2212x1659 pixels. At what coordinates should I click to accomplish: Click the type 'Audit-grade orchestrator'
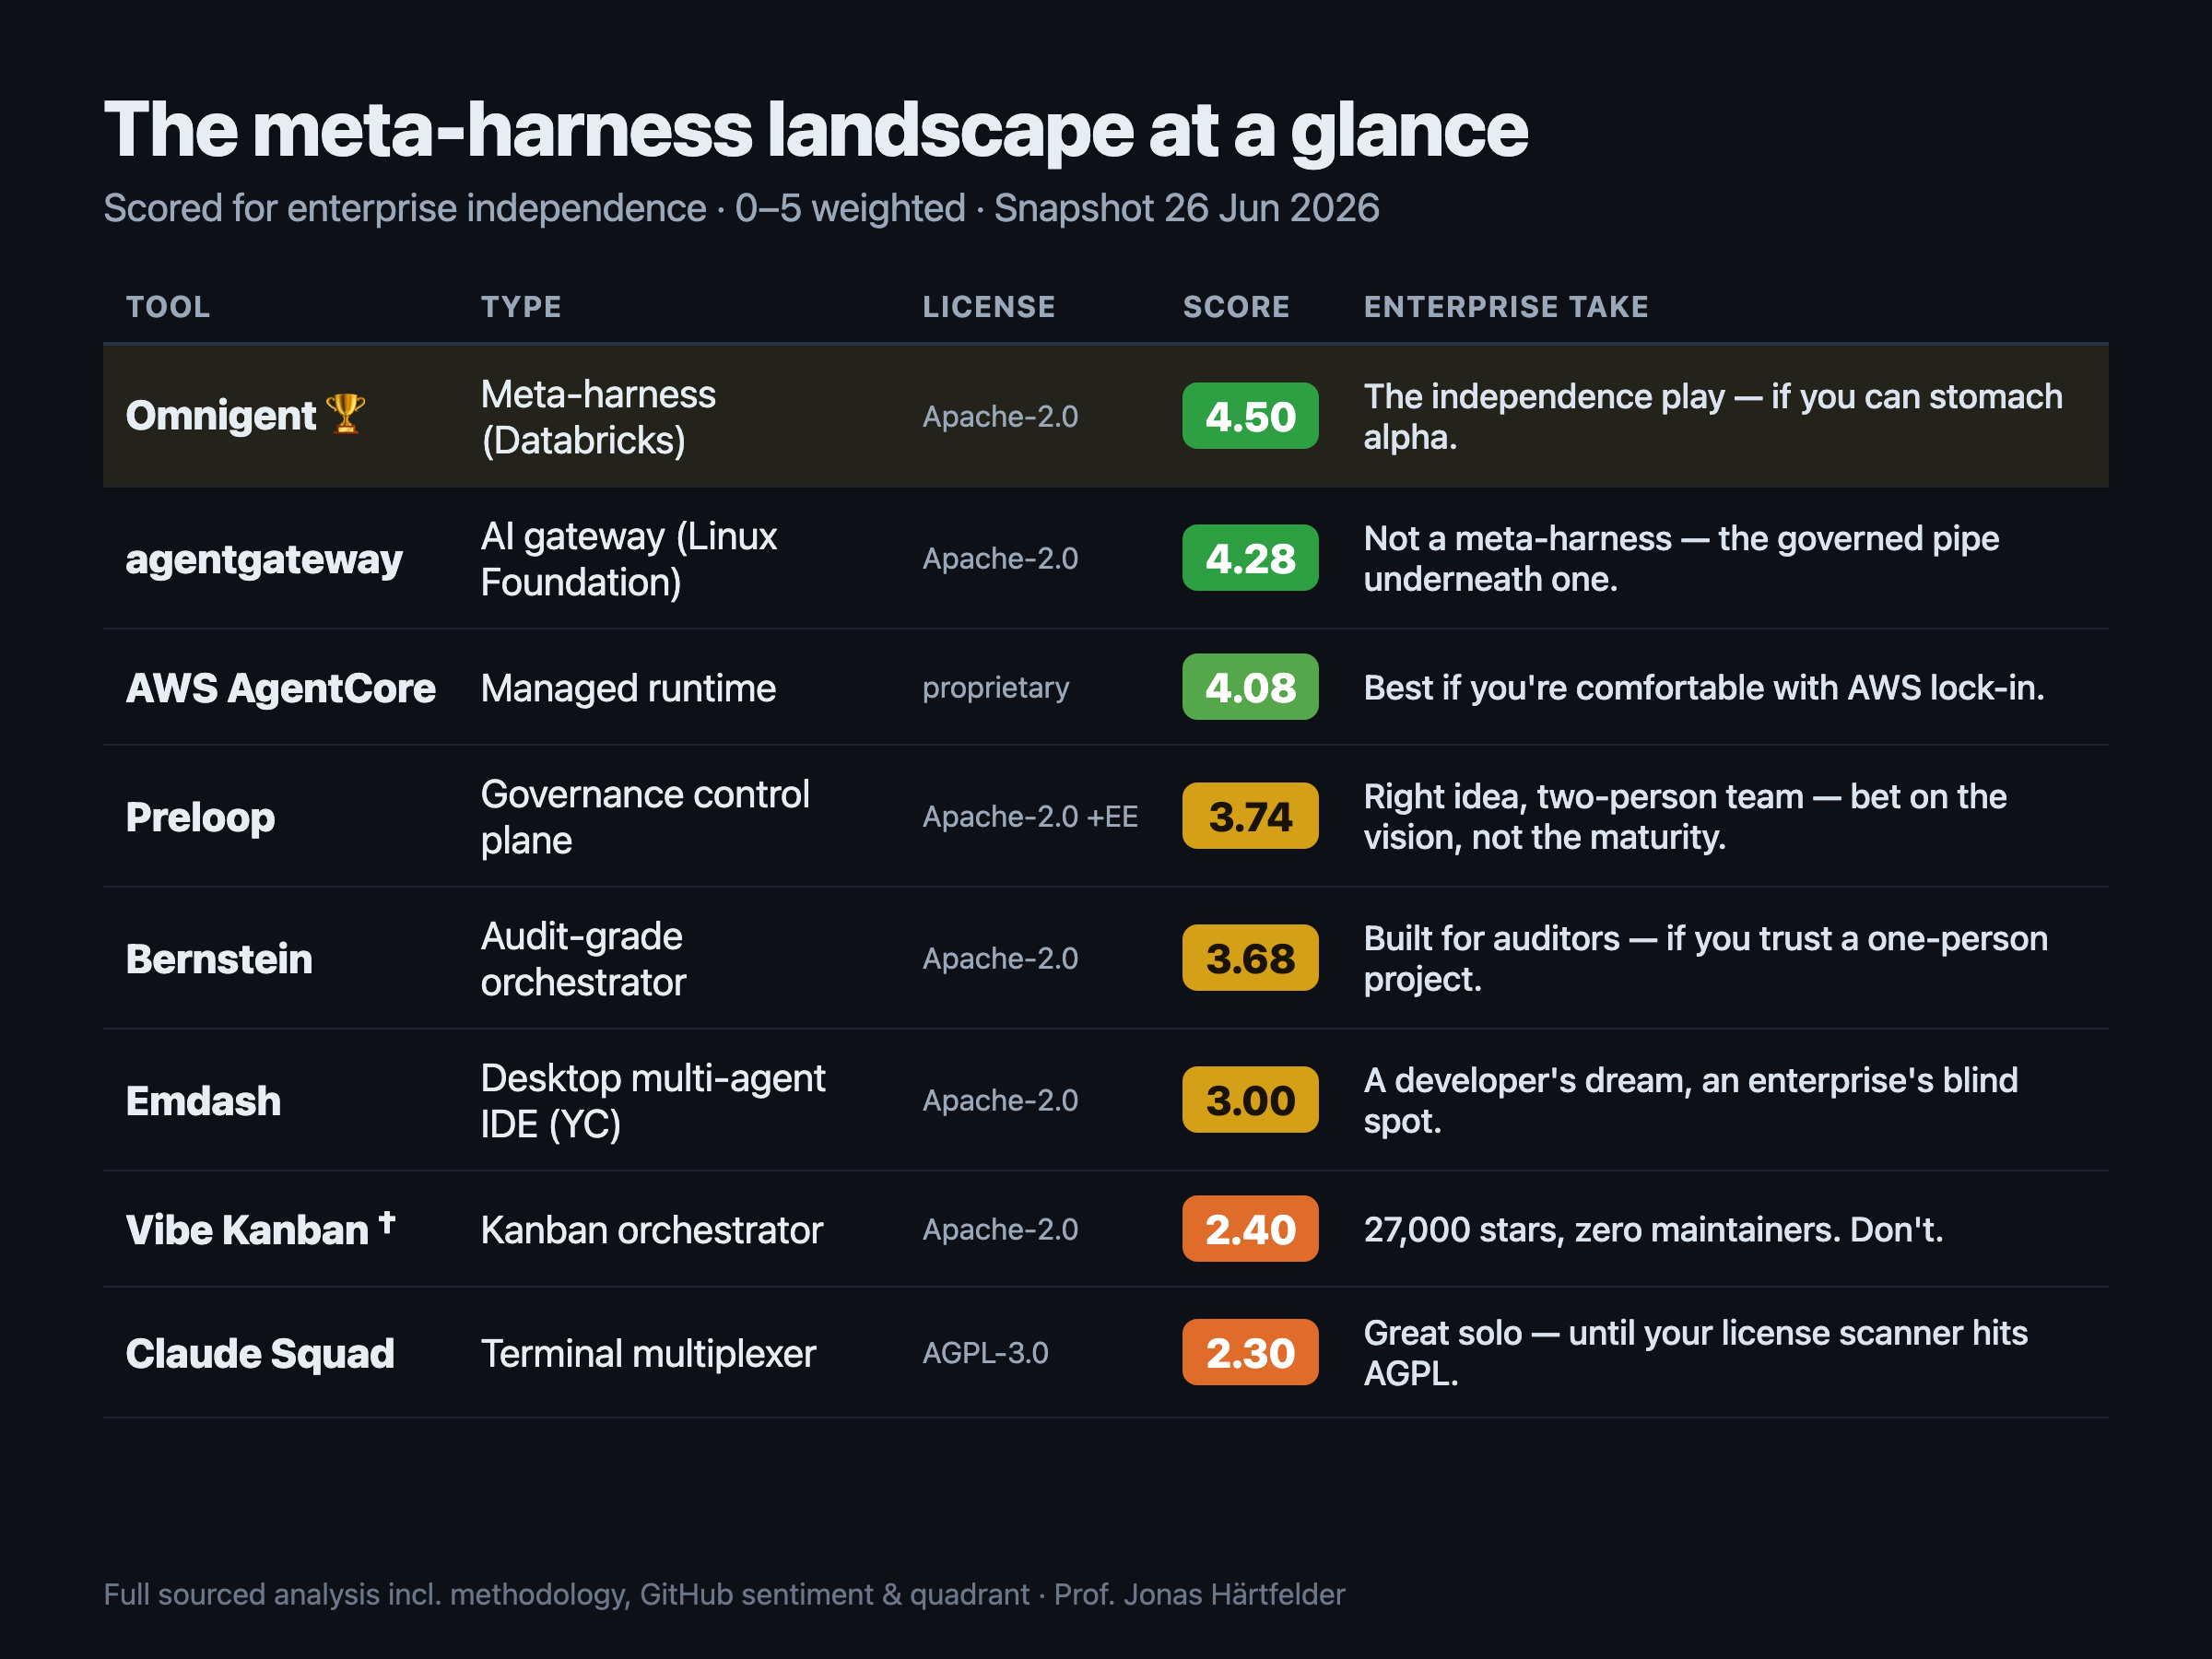[583, 959]
